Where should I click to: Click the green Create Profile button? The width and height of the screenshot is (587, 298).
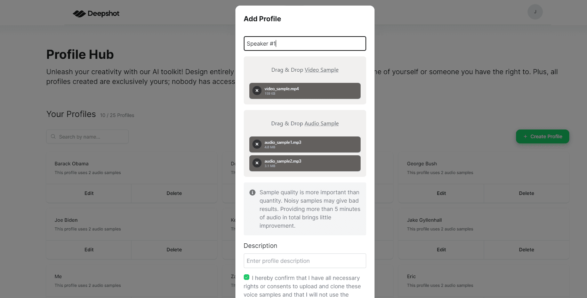pyautogui.click(x=542, y=136)
